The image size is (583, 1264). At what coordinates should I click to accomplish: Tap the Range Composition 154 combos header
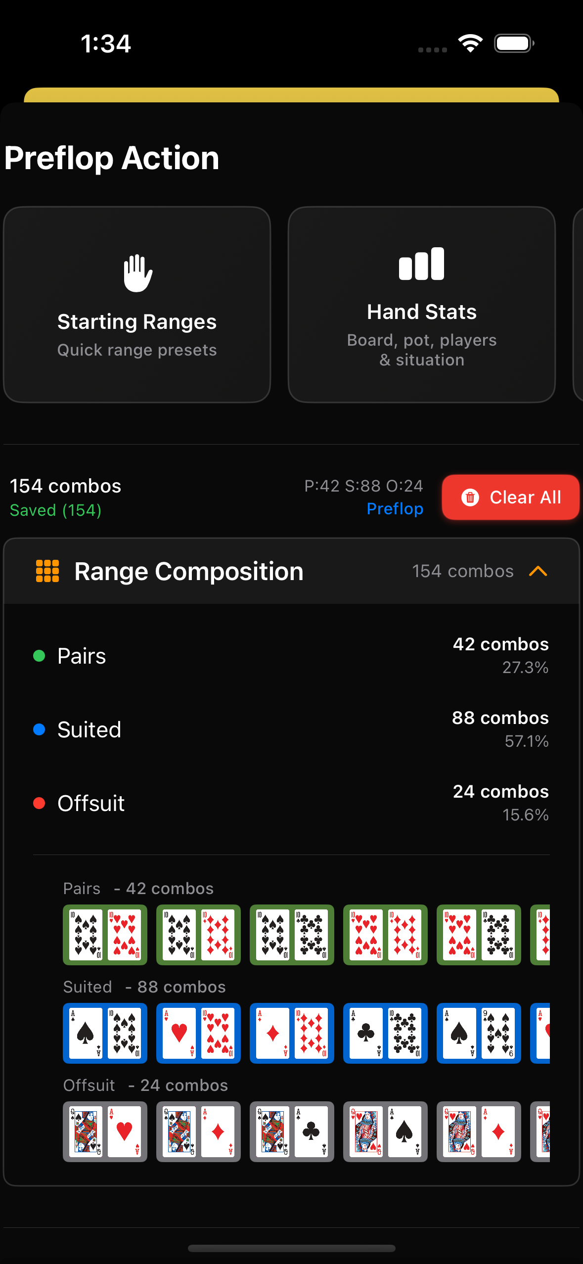tap(291, 572)
